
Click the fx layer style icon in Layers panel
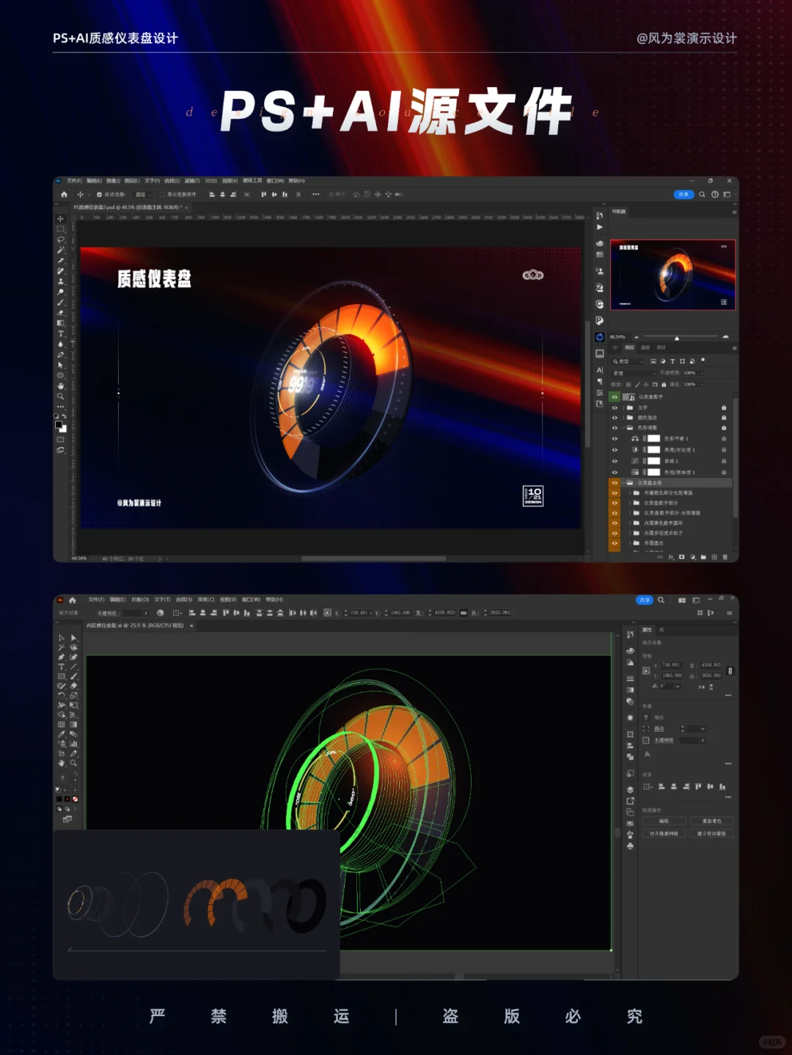(x=671, y=557)
